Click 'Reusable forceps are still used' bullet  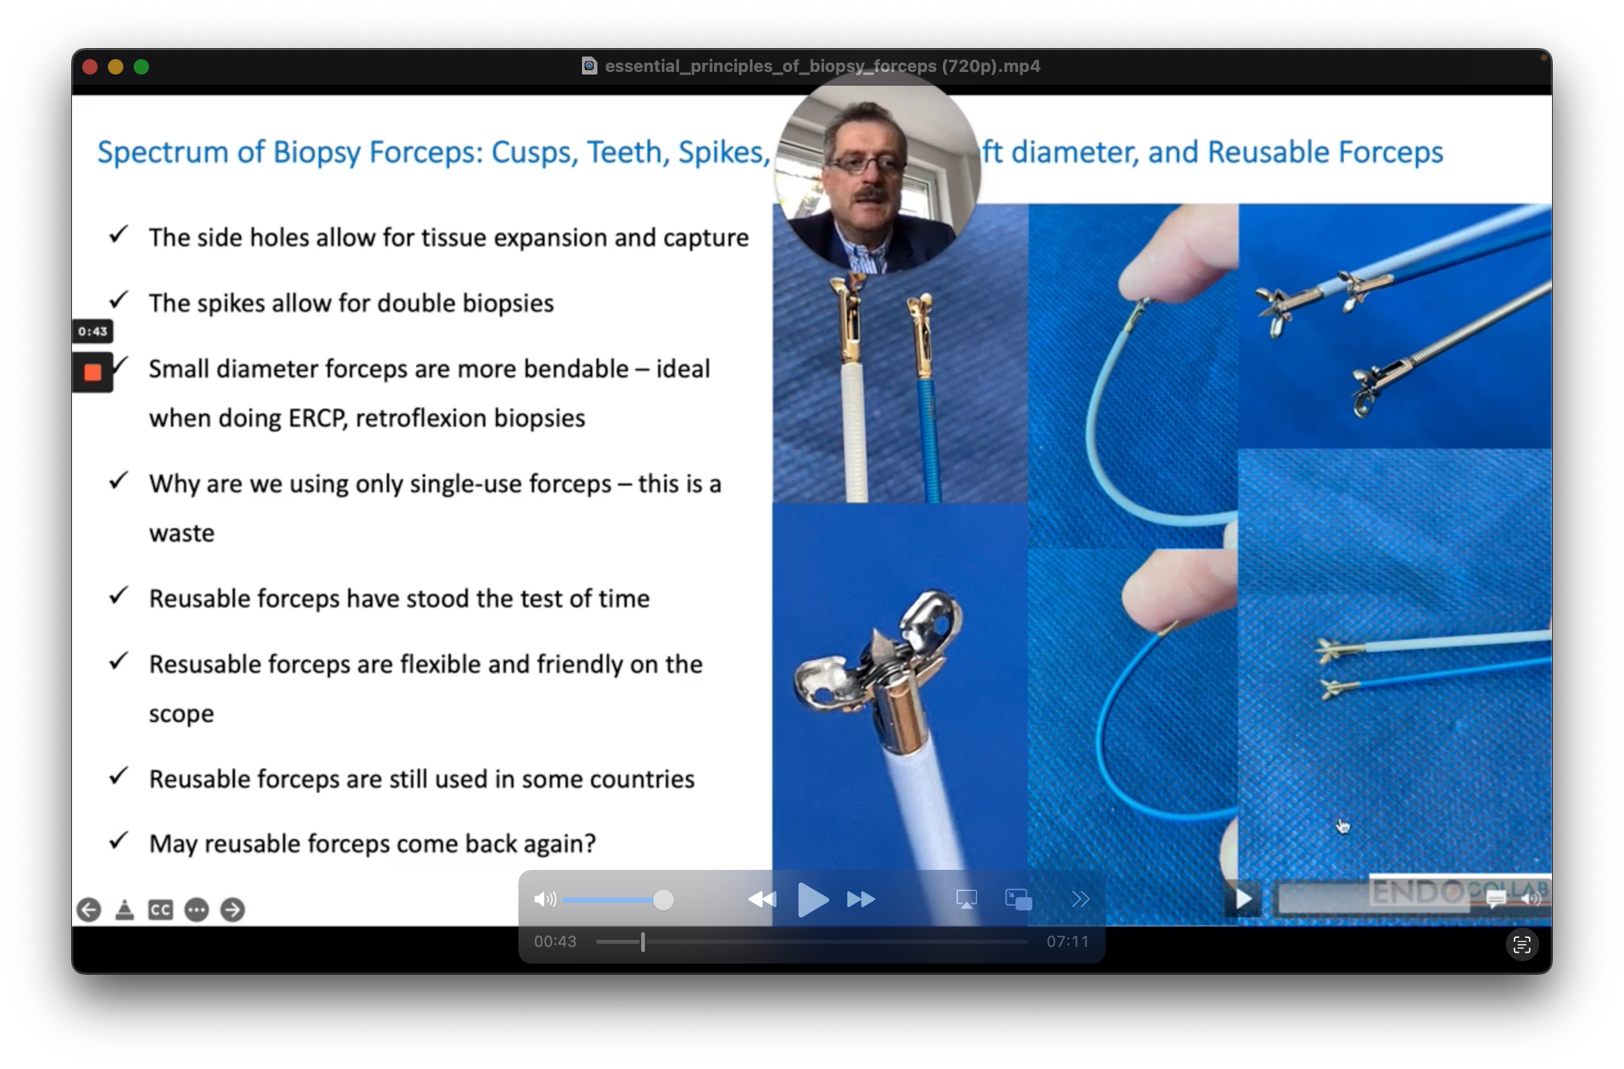point(421,779)
